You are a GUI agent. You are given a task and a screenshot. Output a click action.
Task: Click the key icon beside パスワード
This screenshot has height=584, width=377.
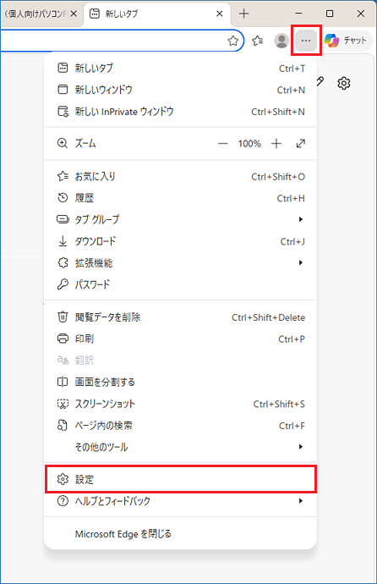[x=63, y=284]
